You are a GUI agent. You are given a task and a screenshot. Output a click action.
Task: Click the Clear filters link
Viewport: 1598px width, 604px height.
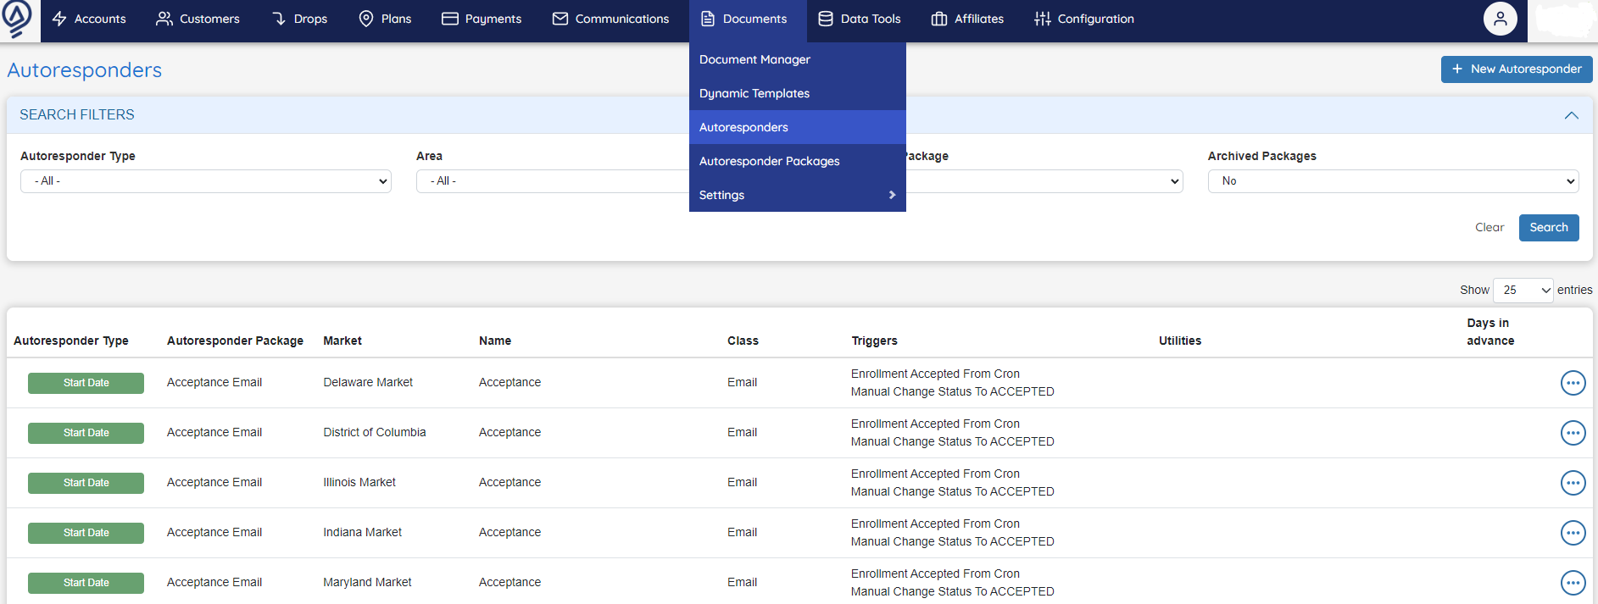pyautogui.click(x=1489, y=228)
